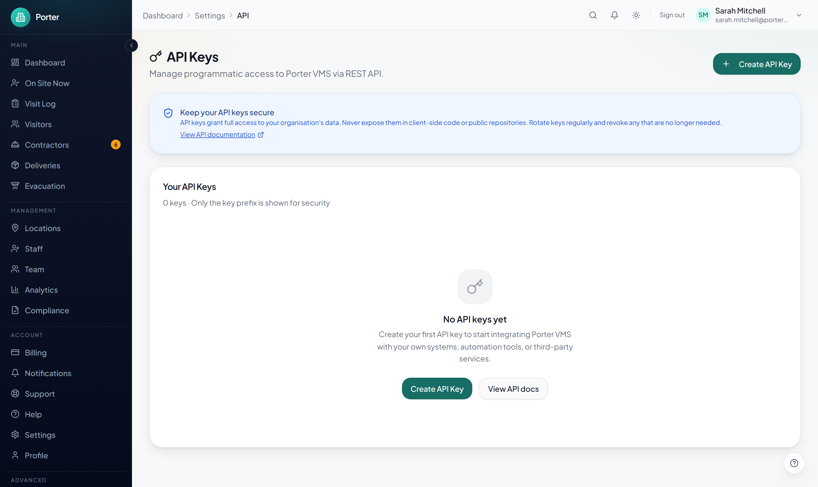Image resolution: width=818 pixels, height=487 pixels.
Task: Select the Evacuation icon
Action: point(15,186)
